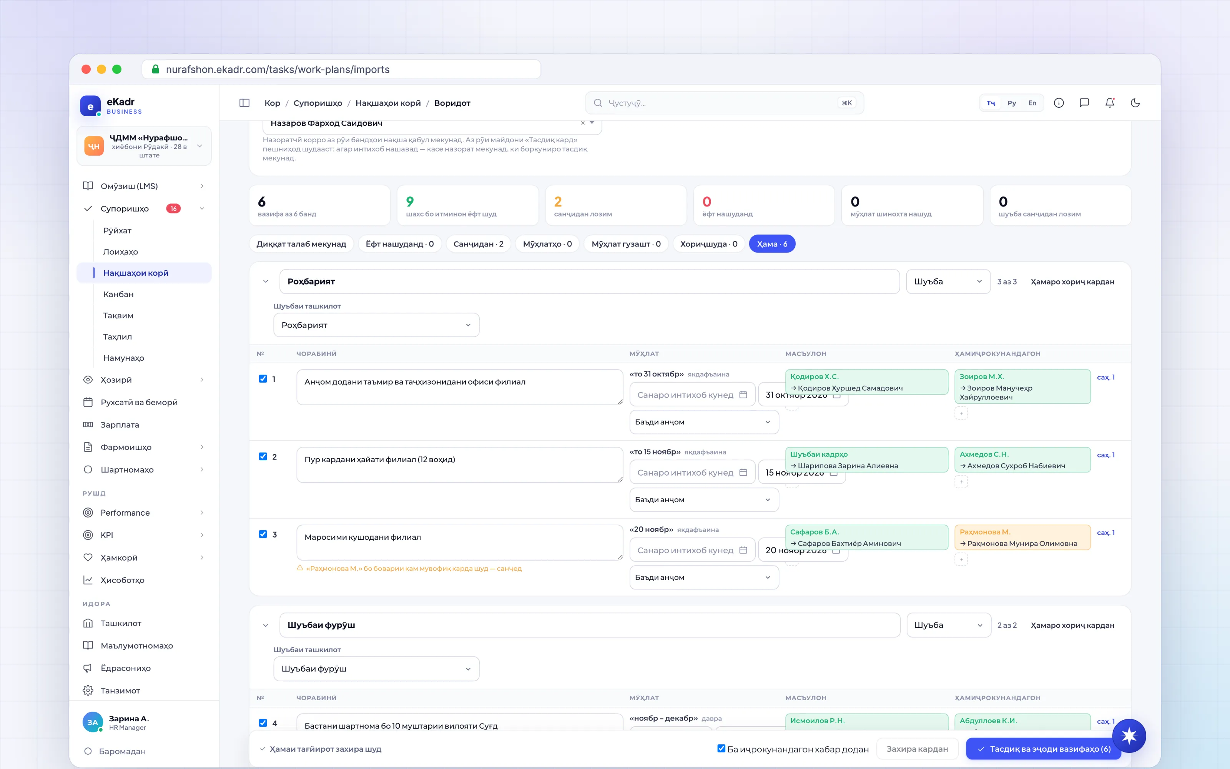This screenshot has height=769, width=1230.
Task: Clear the Назаров Фарҳод Саидович selection
Action: [x=582, y=123]
